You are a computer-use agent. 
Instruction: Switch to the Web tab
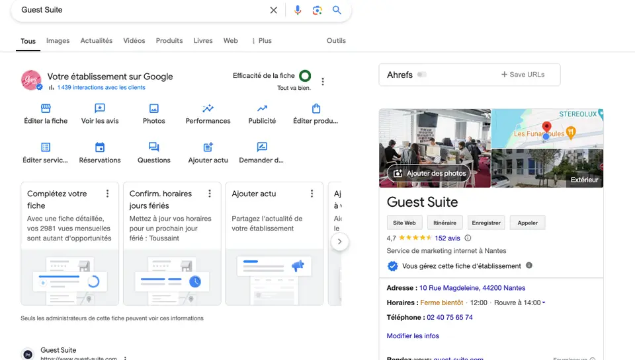point(230,41)
